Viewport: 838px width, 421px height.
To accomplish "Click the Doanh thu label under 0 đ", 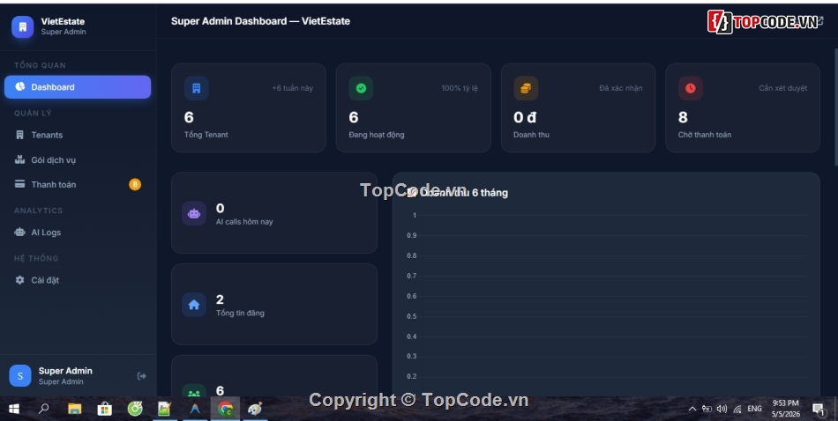I will click(x=531, y=135).
